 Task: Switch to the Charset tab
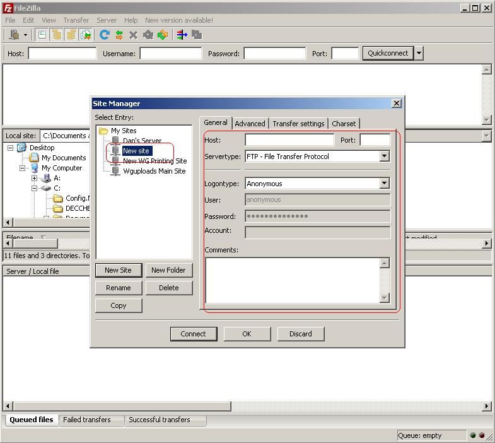click(344, 124)
